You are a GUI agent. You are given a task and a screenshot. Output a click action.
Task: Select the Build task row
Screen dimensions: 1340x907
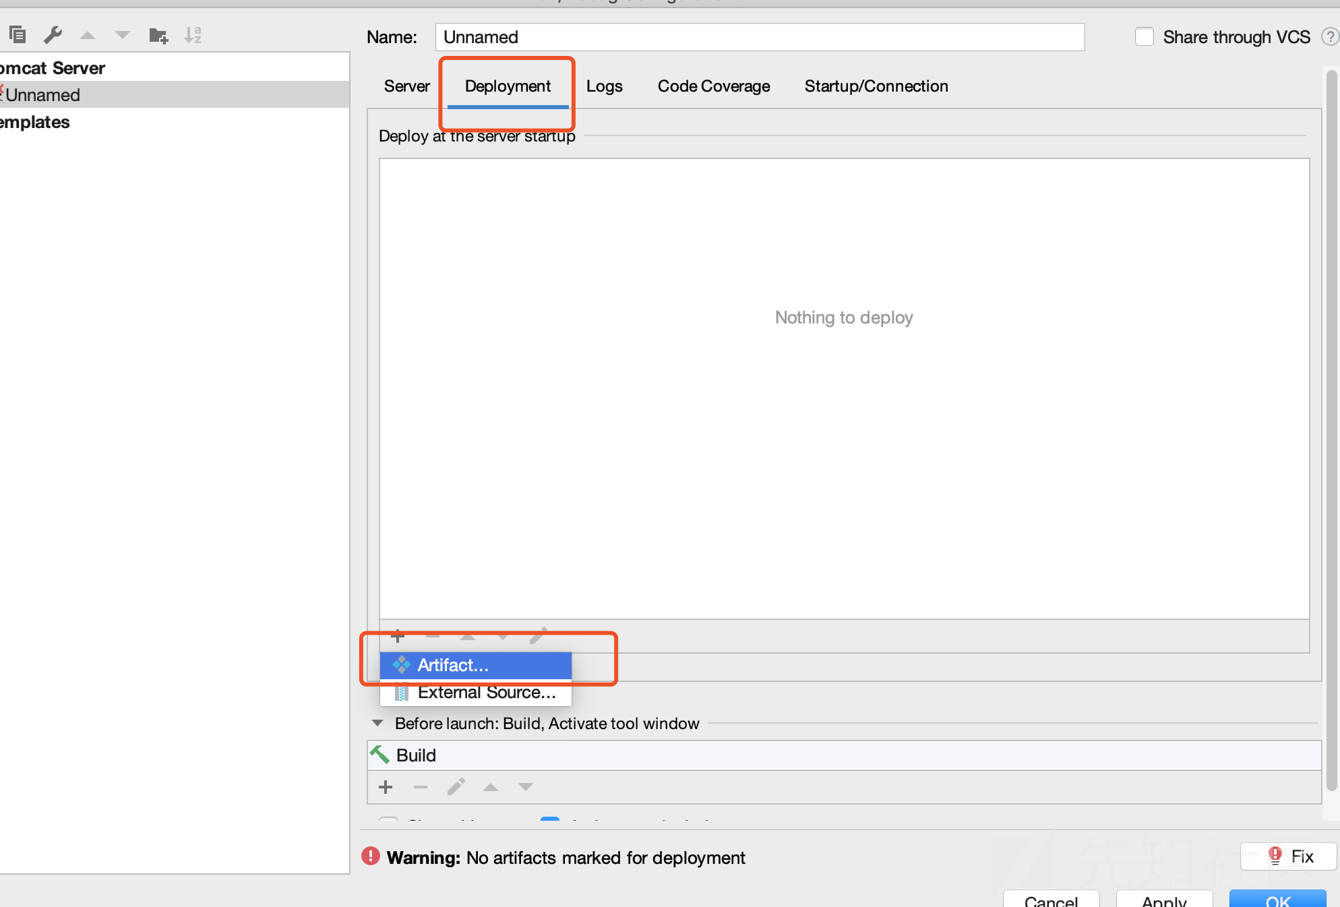pyautogui.click(x=844, y=755)
